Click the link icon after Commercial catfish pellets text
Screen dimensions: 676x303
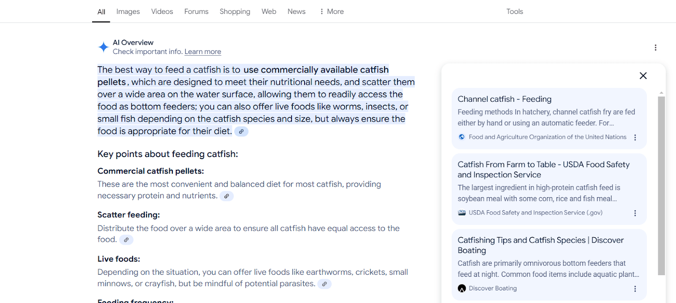click(x=226, y=196)
